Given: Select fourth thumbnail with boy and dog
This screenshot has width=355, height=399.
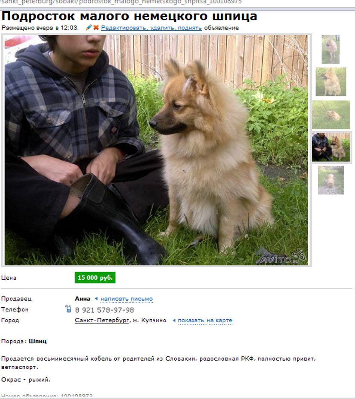Looking at the screenshot, I should click(x=331, y=147).
